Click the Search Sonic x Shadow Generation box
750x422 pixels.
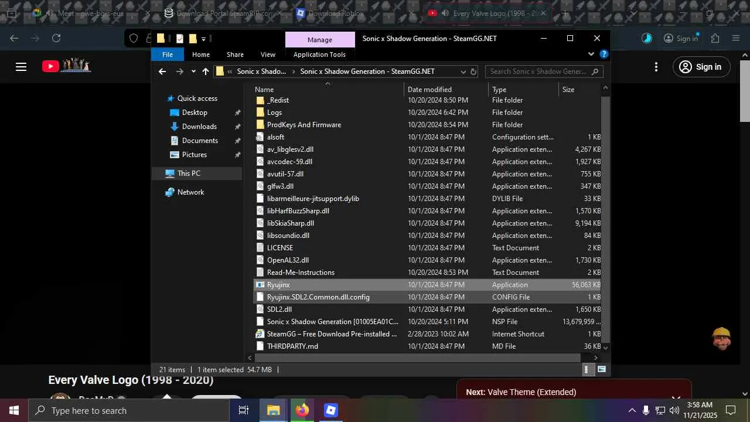(x=544, y=72)
